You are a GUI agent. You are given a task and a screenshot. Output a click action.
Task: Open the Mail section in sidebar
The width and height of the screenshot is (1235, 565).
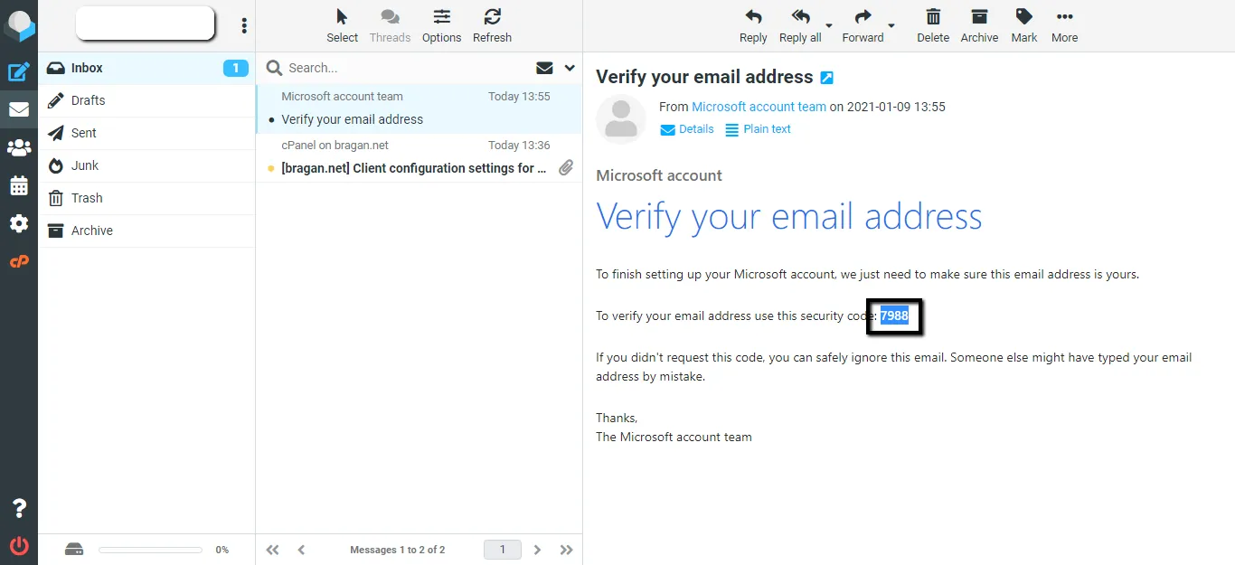19,109
